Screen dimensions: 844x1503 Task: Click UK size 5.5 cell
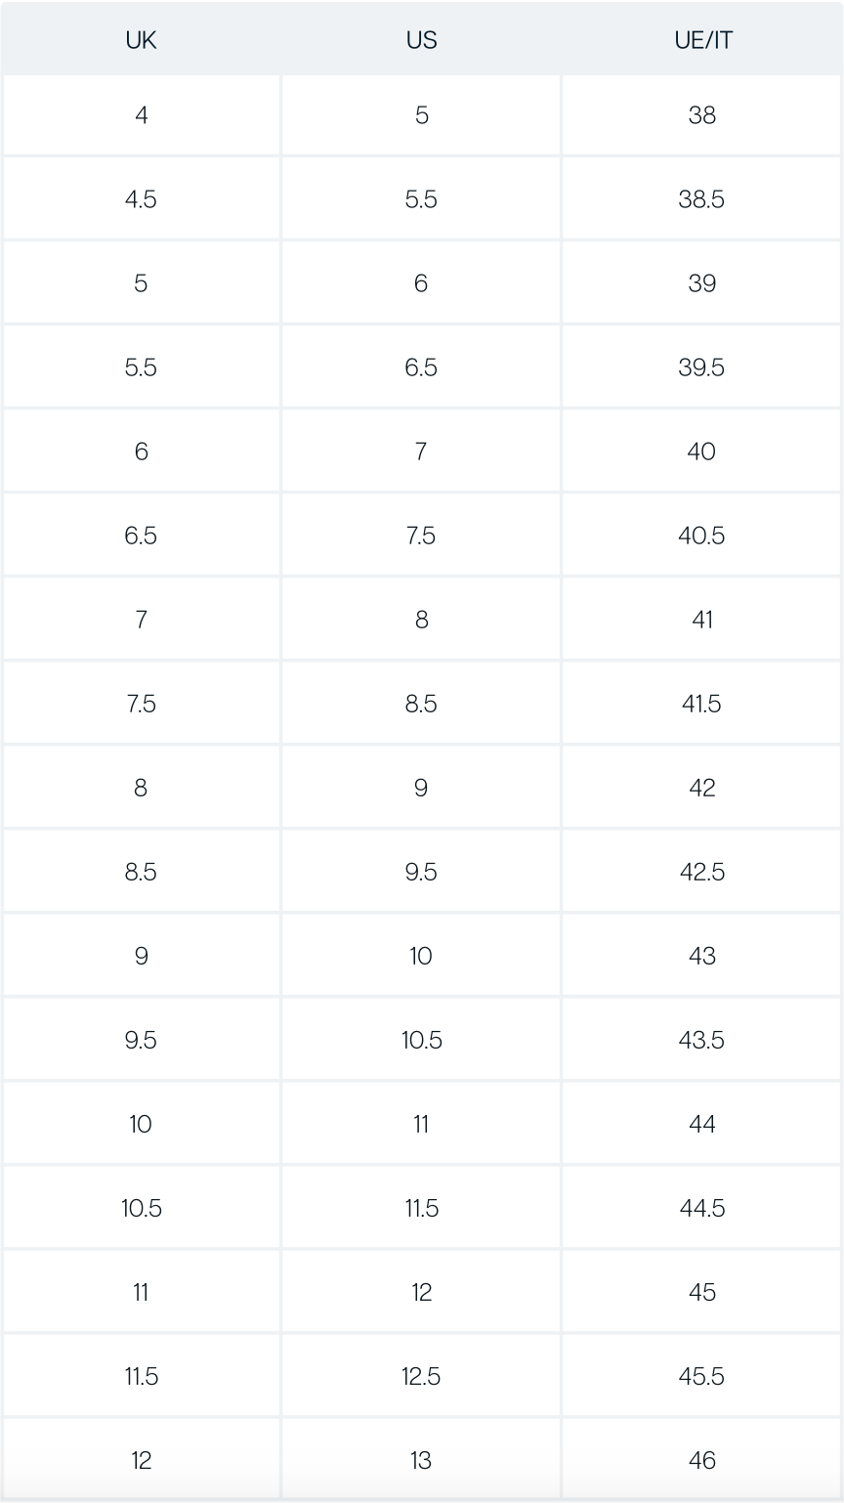(141, 367)
